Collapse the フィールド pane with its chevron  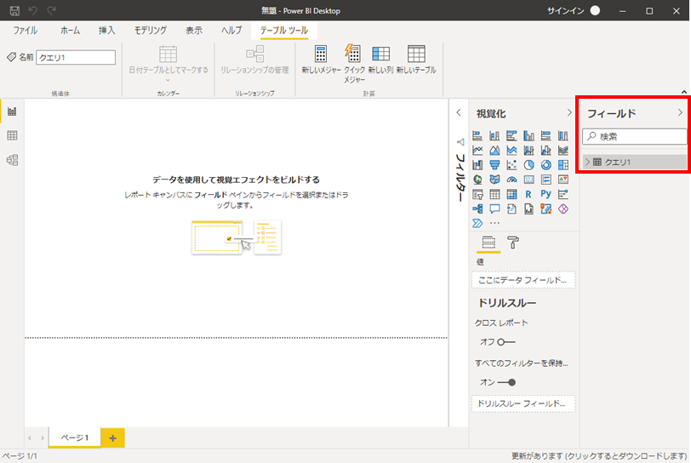pyautogui.click(x=679, y=112)
